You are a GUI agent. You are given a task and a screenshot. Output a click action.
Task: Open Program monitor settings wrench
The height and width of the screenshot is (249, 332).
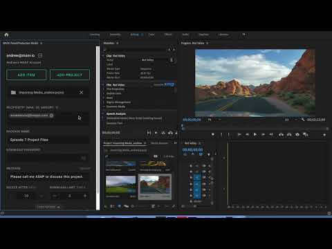pos(303,120)
